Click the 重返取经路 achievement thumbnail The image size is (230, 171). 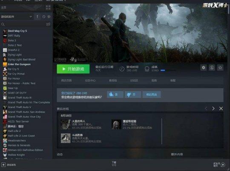point(116,124)
